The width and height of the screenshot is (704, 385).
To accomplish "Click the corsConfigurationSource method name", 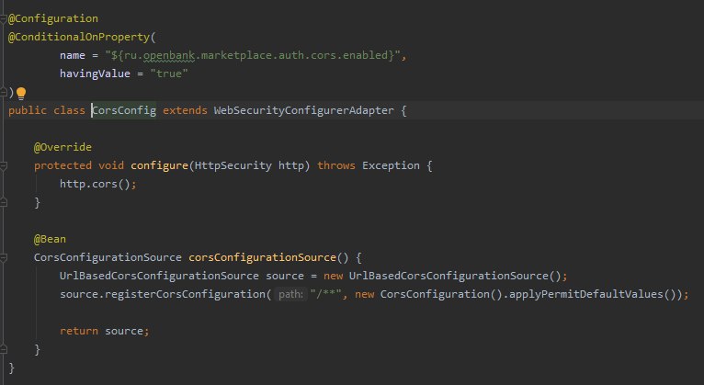I will (x=262, y=257).
